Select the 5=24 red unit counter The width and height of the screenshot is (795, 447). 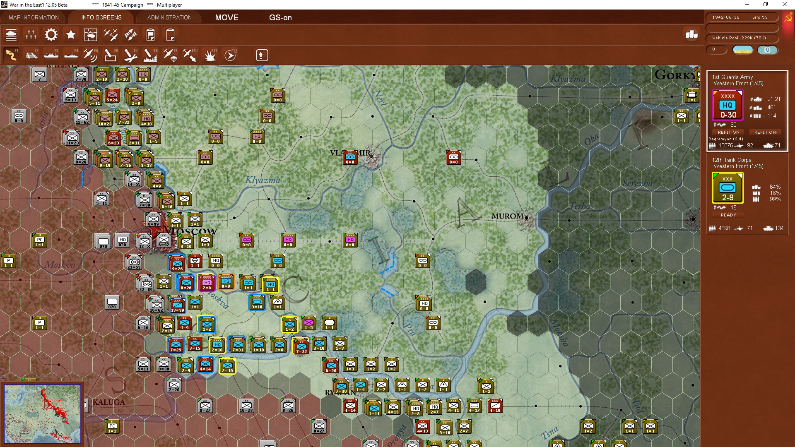click(112, 95)
